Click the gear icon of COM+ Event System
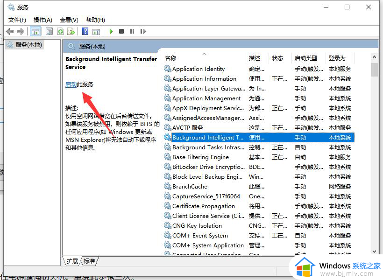383x280 pixels. [x=167, y=235]
